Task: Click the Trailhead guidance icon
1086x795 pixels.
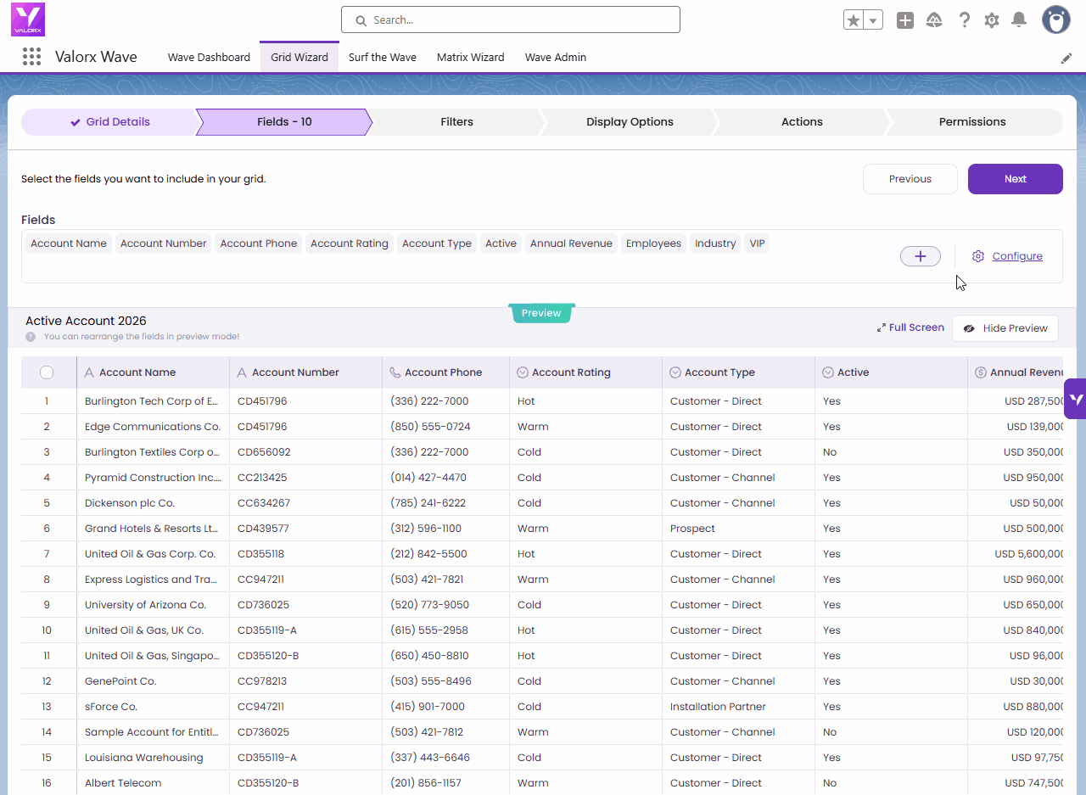Action: [x=934, y=20]
